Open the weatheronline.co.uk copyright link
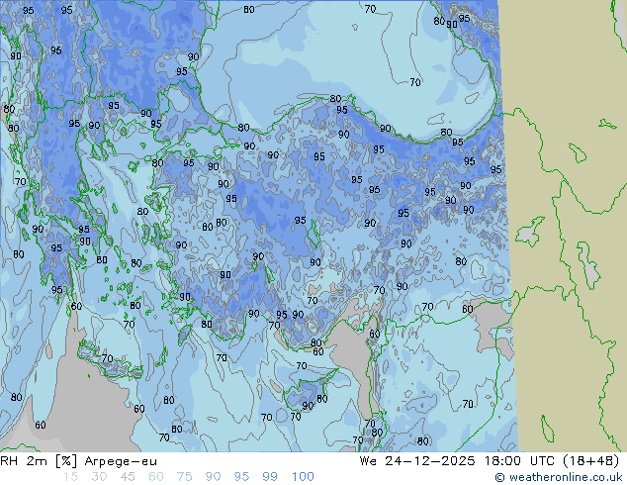This screenshot has width=627, height=485. pyautogui.click(x=559, y=477)
